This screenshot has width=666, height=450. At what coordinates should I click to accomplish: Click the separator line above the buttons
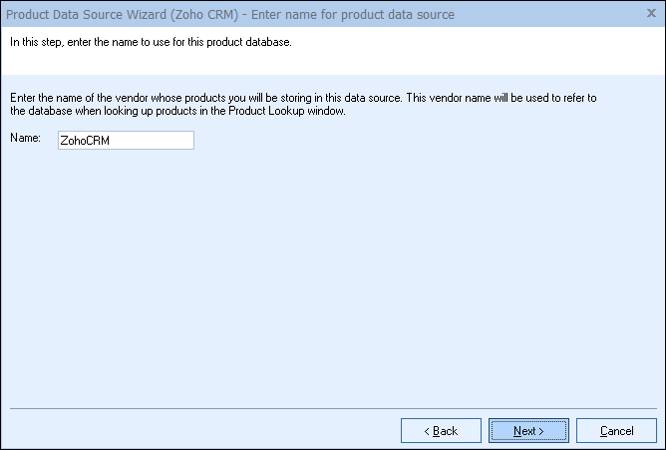click(329, 408)
